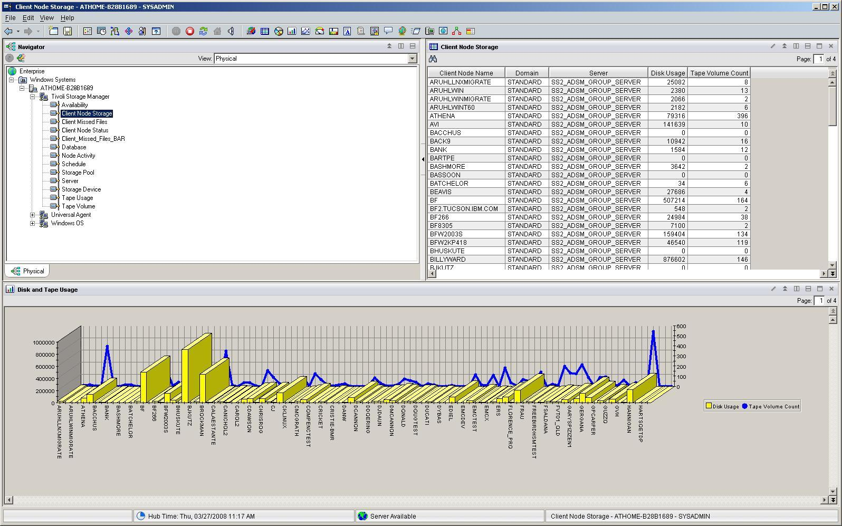Screen dimensions: 842x526
Task: Save the workspace with the floppy disk icon
Action: click(x=68, y=31)
